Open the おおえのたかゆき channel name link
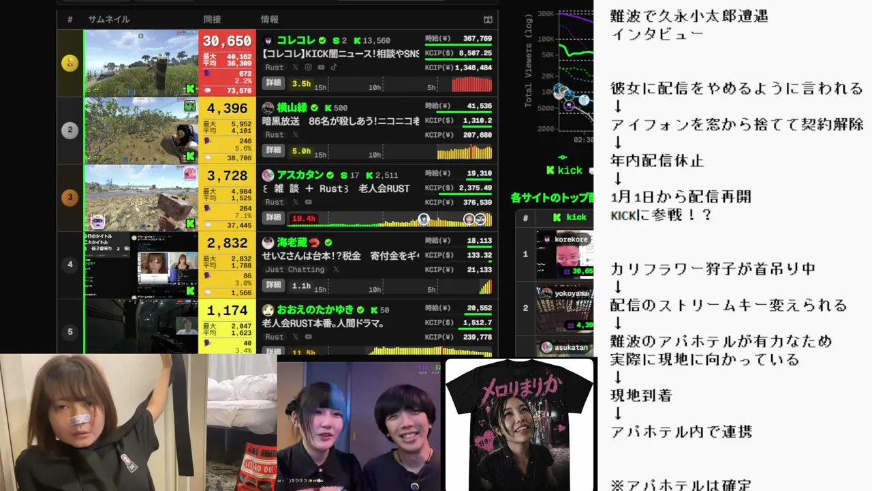Image resolution: width=872 pixels, height=491 pixels. point(315,310)
